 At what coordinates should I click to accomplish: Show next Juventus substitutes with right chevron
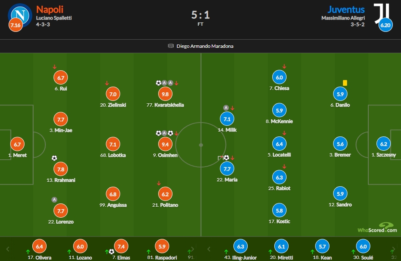click(x=393, y=249)
